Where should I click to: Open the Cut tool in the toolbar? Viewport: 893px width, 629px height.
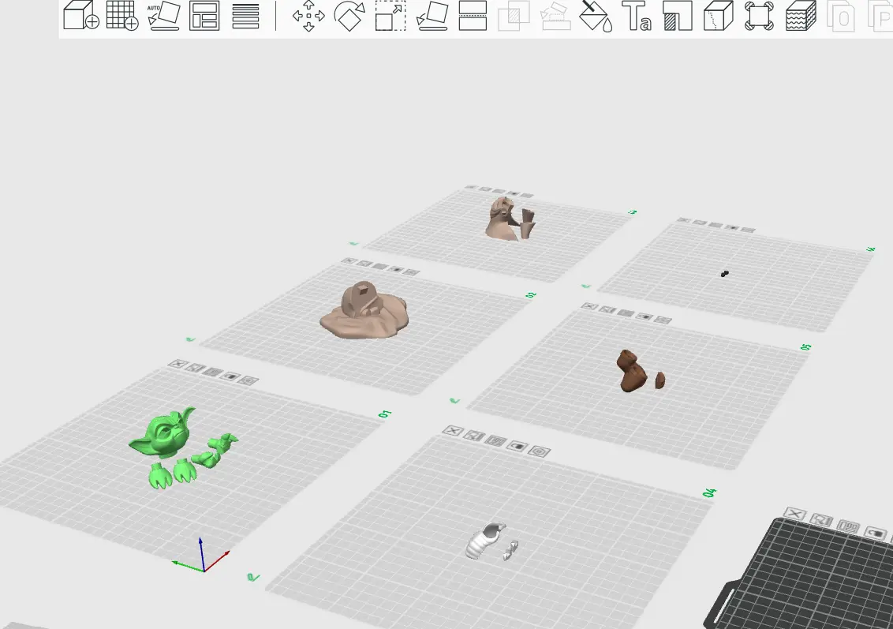473,15
